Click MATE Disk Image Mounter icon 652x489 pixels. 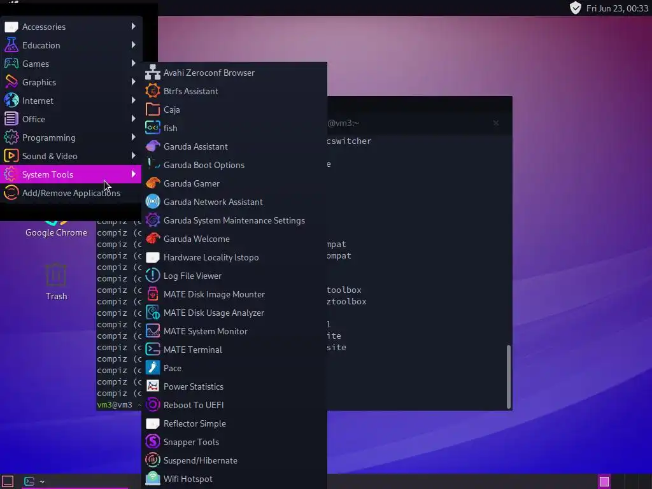point(153,294)
